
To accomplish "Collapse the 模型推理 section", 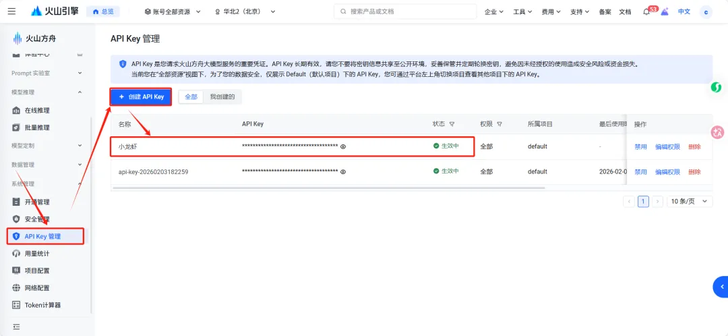I will tap(47, 92).
